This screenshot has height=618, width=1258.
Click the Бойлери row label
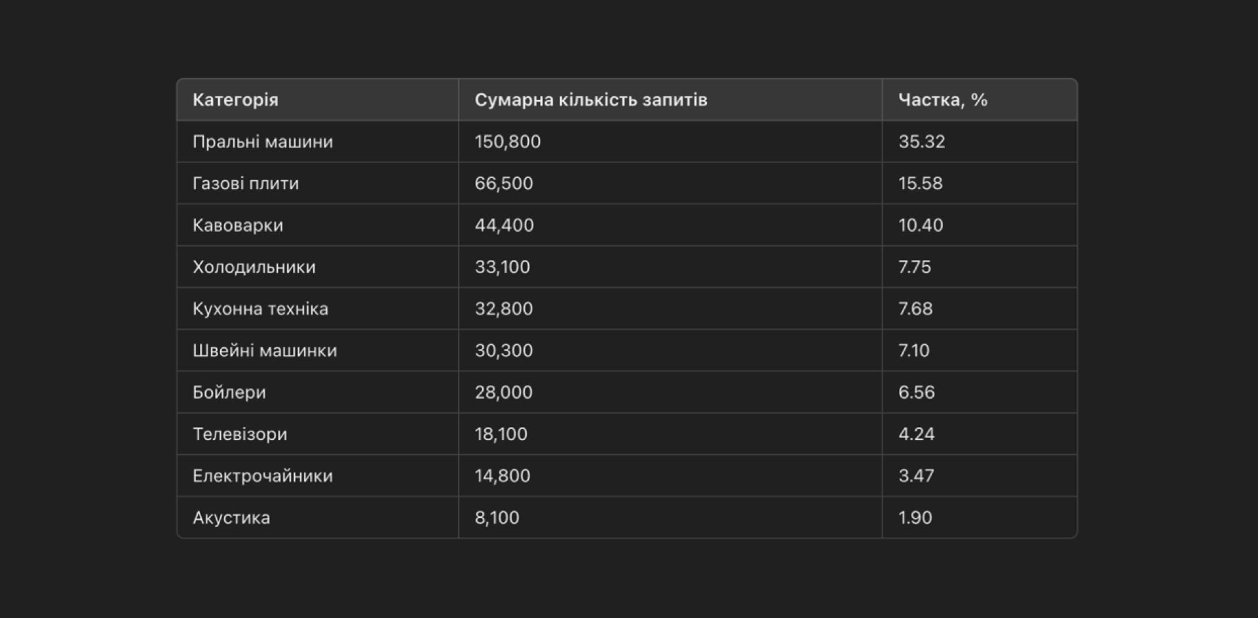coord(229,393)
